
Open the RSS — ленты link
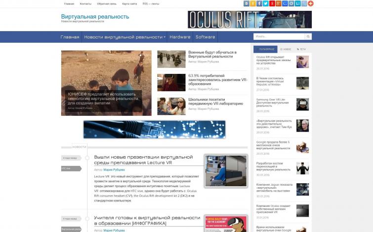(x=151, y=4)
